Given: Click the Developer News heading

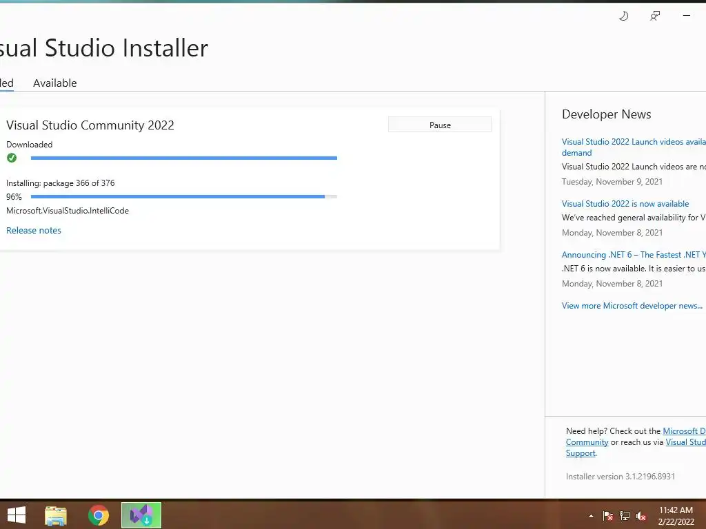Looking at the screenshot, I should (607, 114).
